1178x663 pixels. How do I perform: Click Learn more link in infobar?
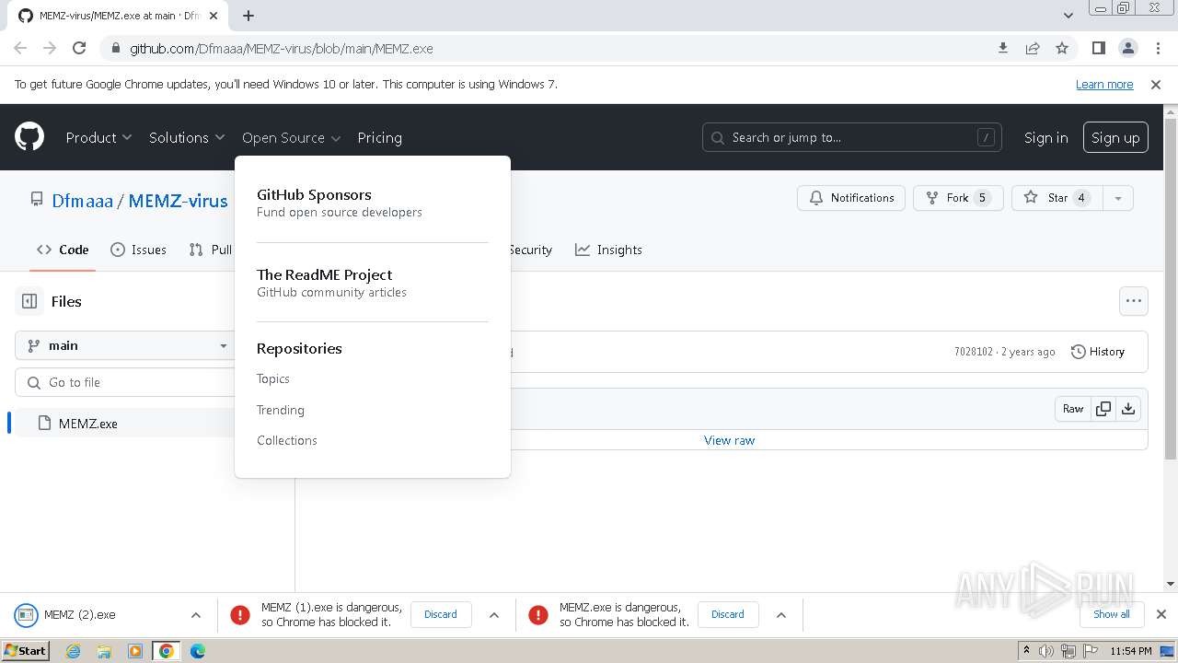(1104, 84)
